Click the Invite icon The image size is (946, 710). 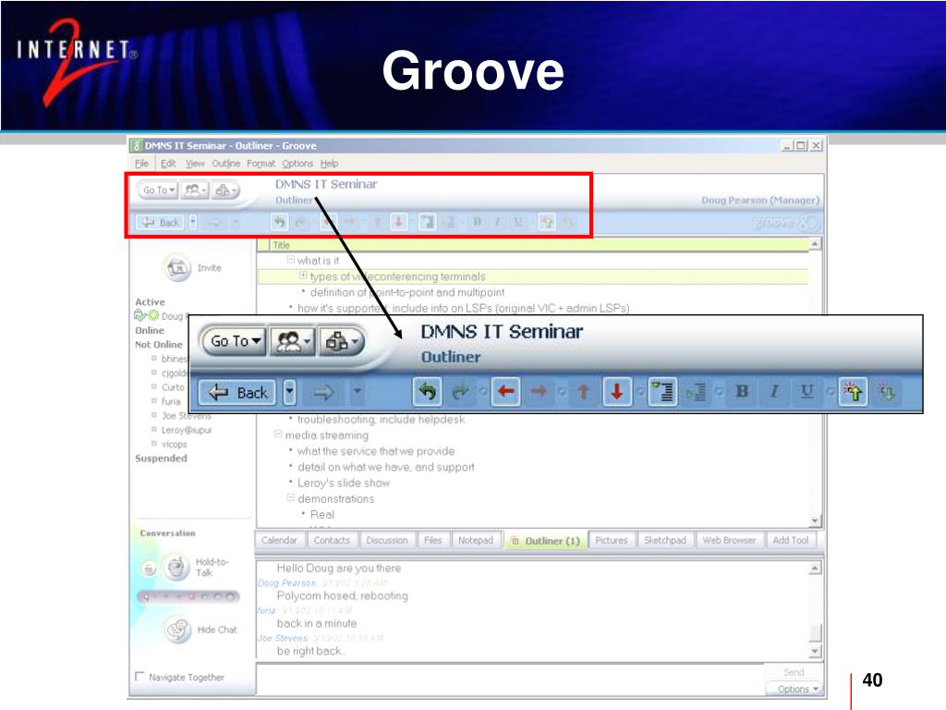click(177, 267)
